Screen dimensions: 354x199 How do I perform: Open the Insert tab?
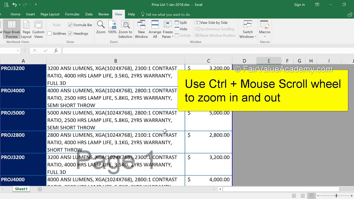tap(30, 14)
